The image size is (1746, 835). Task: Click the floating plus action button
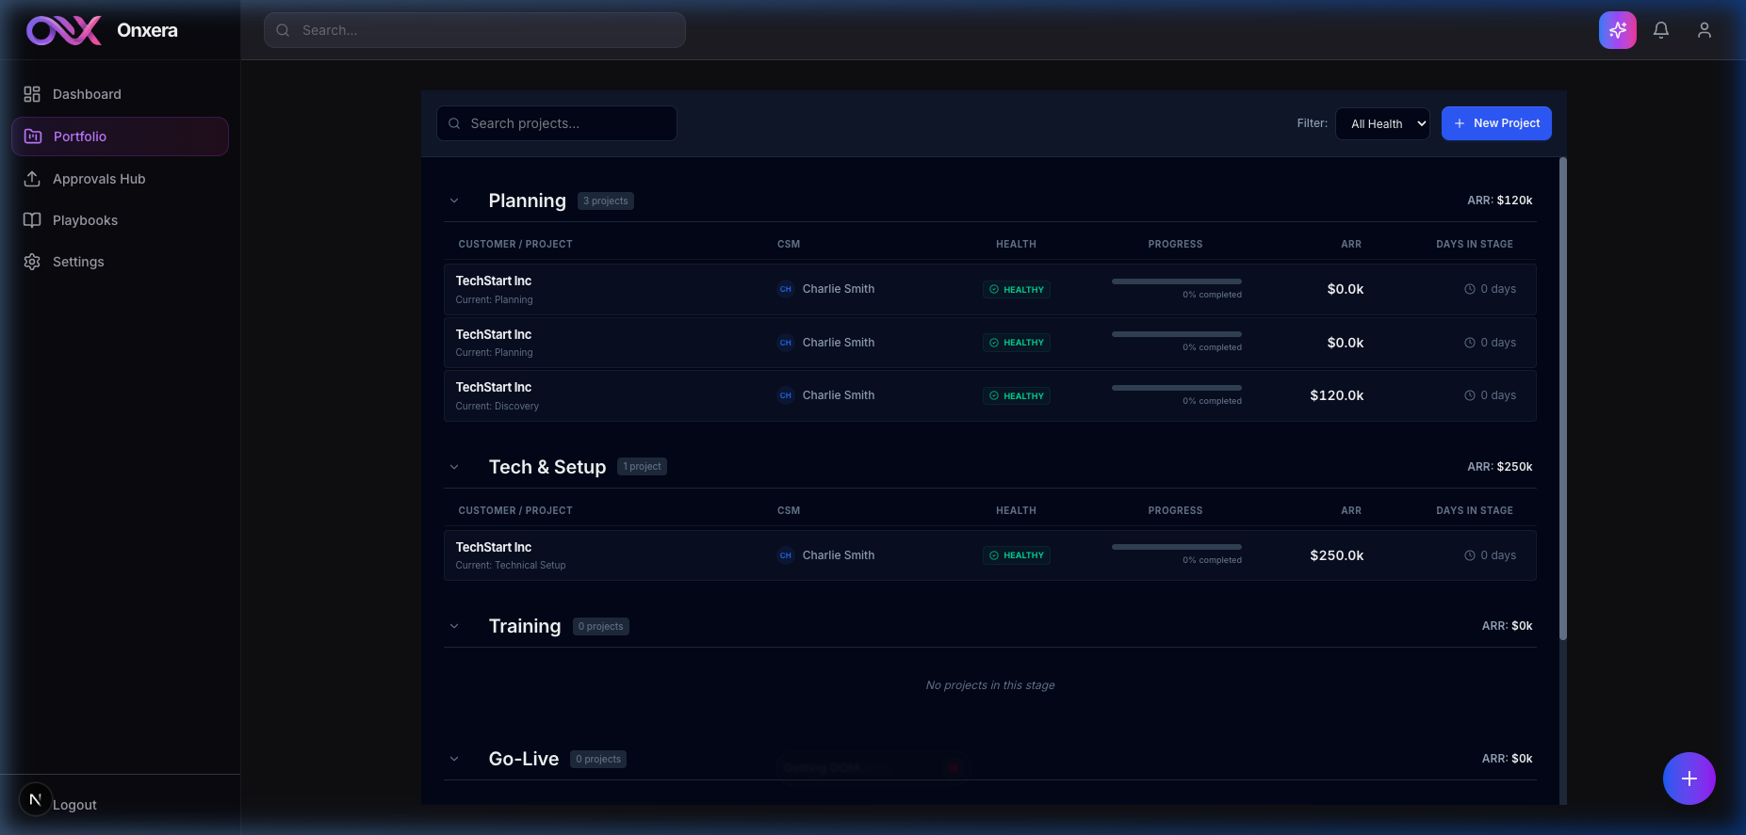click(x=1689, y=779)
